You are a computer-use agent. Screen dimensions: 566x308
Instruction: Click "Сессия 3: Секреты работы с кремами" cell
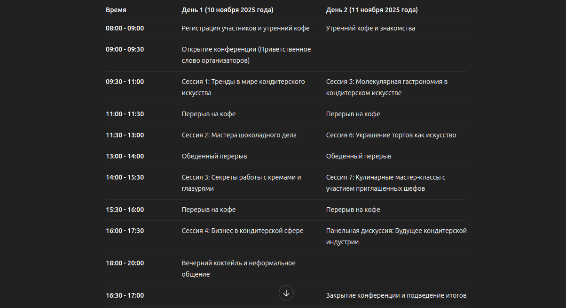point(241,183)
